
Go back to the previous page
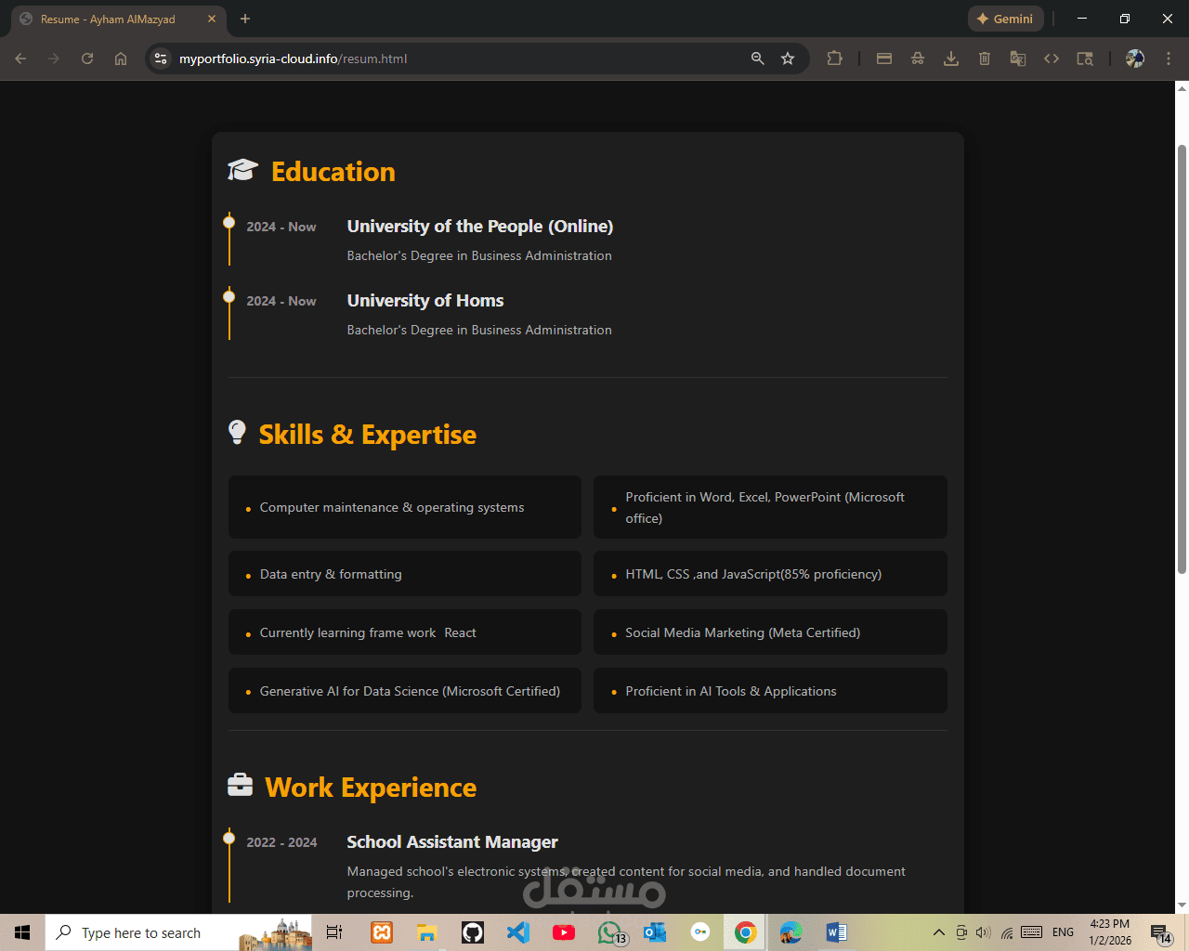(20, 59)
